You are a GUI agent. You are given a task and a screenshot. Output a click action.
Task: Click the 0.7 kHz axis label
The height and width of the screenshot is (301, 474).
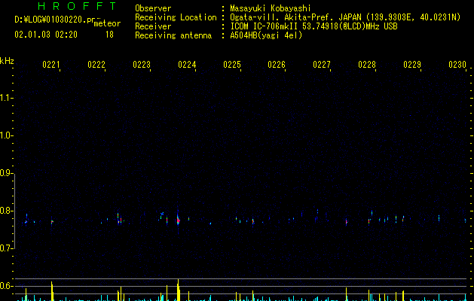click(6, 248)
